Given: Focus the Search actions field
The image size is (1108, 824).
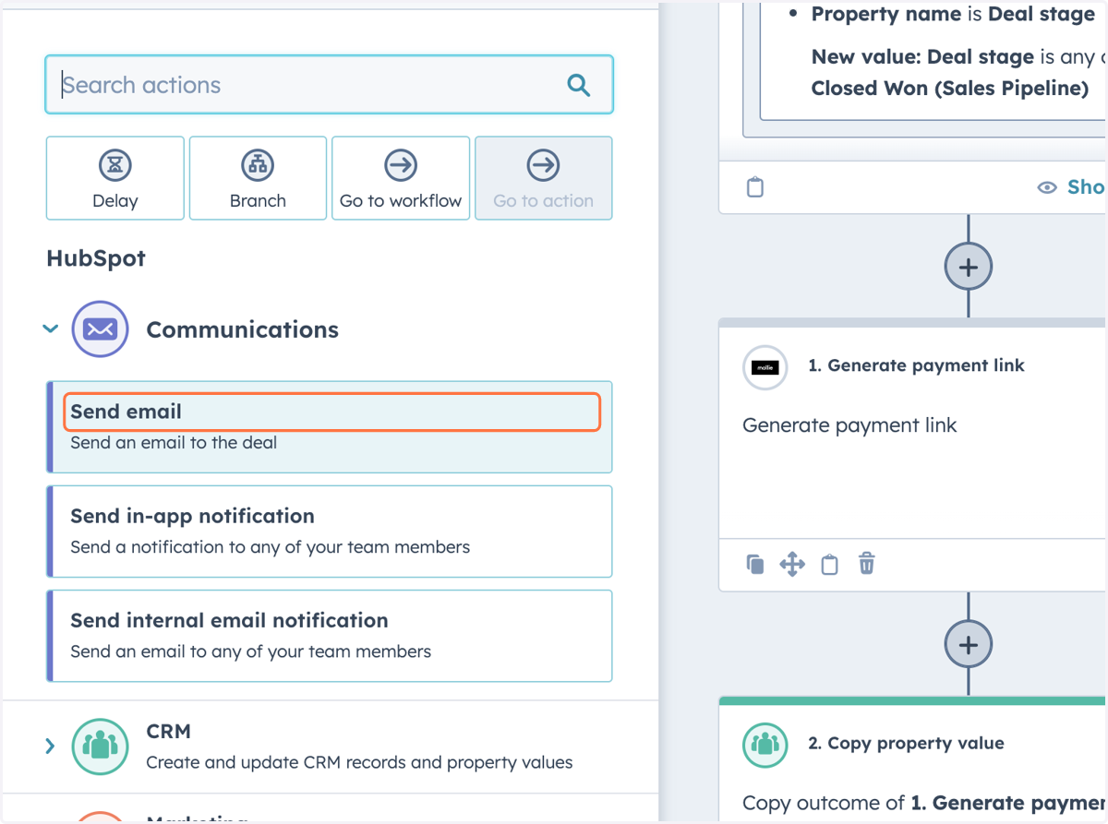Looking at the screenshot, I should click(x=329, y=85).
